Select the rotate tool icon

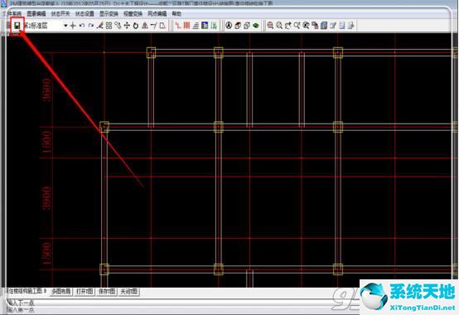point(136,26)
